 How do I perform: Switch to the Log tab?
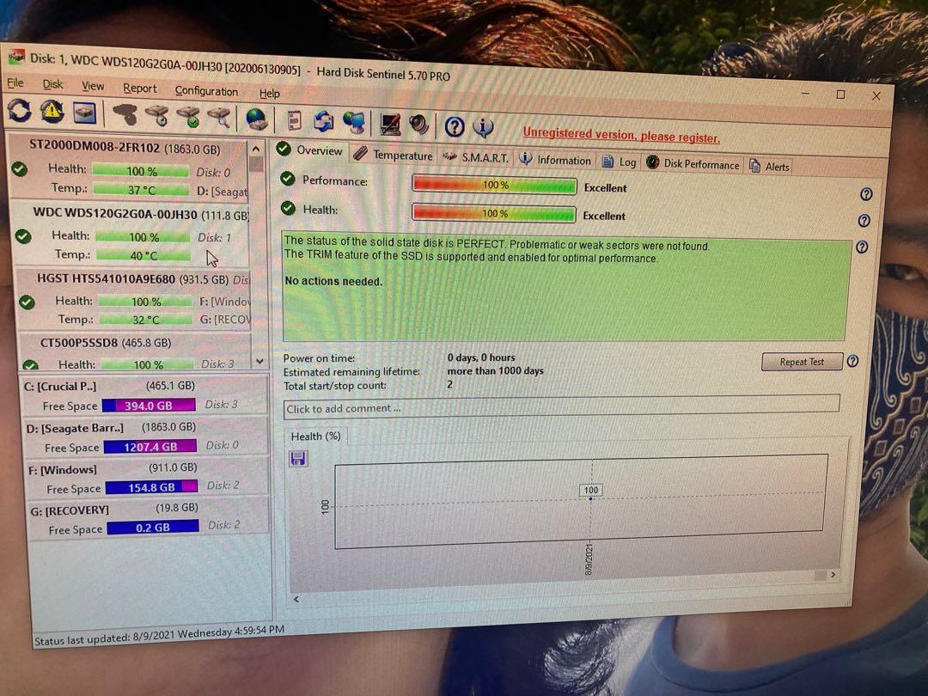(619, 162)
